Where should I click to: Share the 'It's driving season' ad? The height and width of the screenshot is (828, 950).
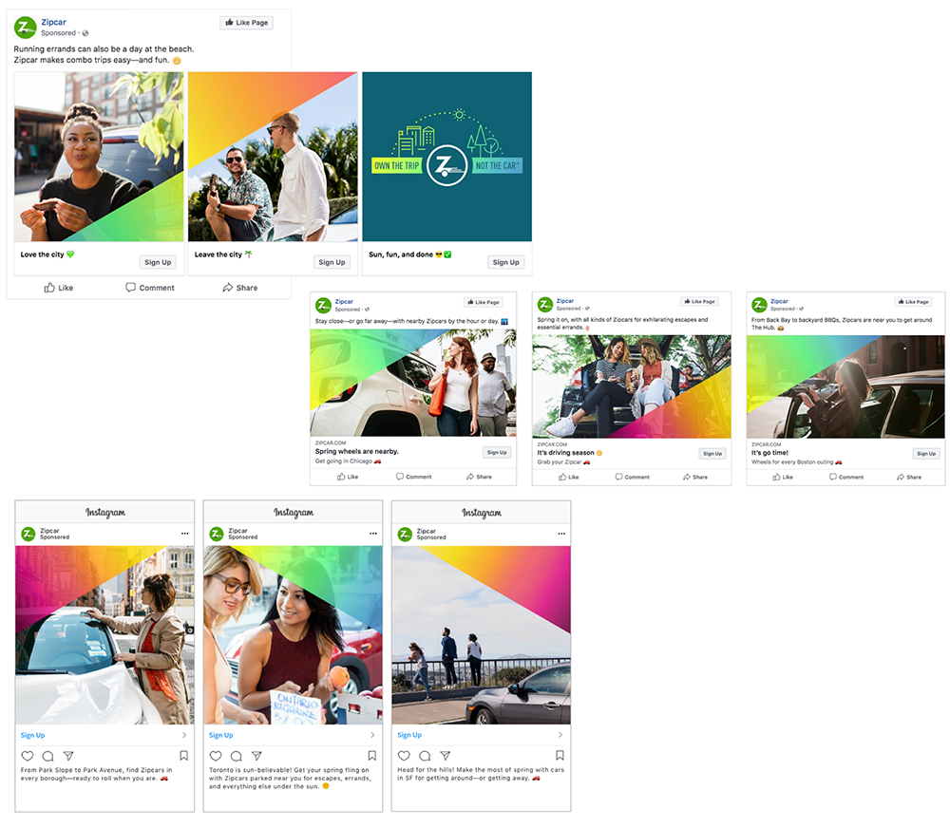click(x=695, y=478)
